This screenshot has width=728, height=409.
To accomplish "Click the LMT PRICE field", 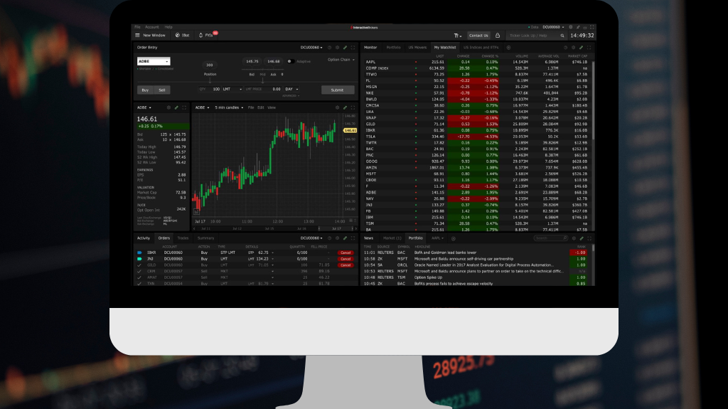I will pyautogui.click(x=263, y=89).
